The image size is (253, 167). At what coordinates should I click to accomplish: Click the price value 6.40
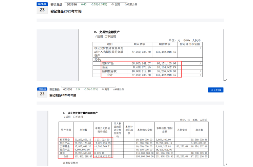(x=84, y=4)
